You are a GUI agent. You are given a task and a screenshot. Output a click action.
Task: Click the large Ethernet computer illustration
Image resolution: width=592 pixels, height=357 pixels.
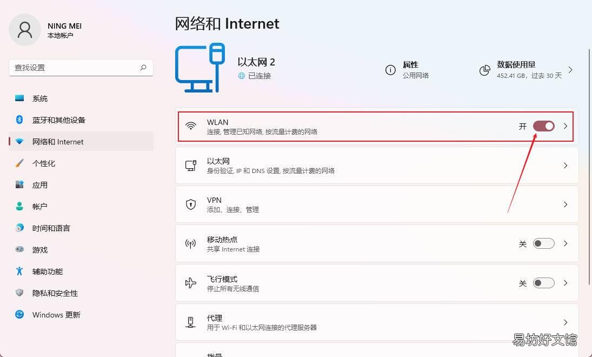pos(200,68)
